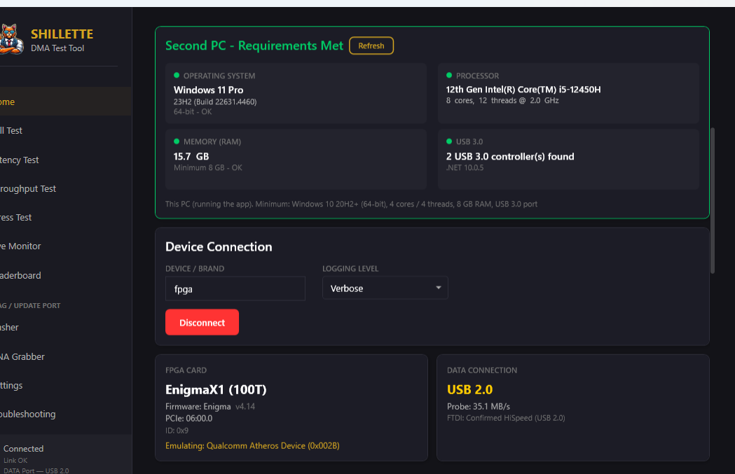
Task: Click the JTAG / Update Port section label
Action: click(30, 305)
